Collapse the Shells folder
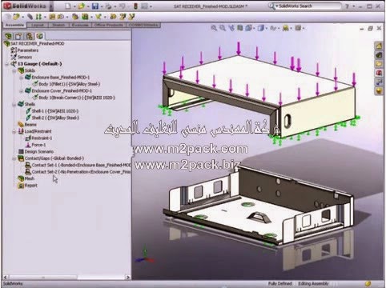The height and width of the screenshot is (288, 386). (14, 104)
